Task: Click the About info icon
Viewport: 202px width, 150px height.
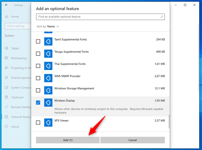Action: tap(7, 126)
